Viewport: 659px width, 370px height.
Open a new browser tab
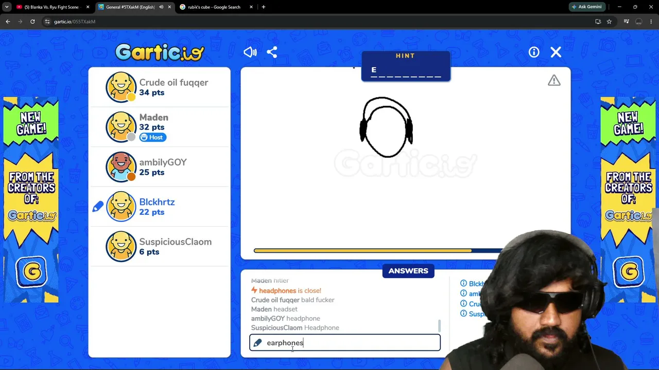[x=264, y=7]
